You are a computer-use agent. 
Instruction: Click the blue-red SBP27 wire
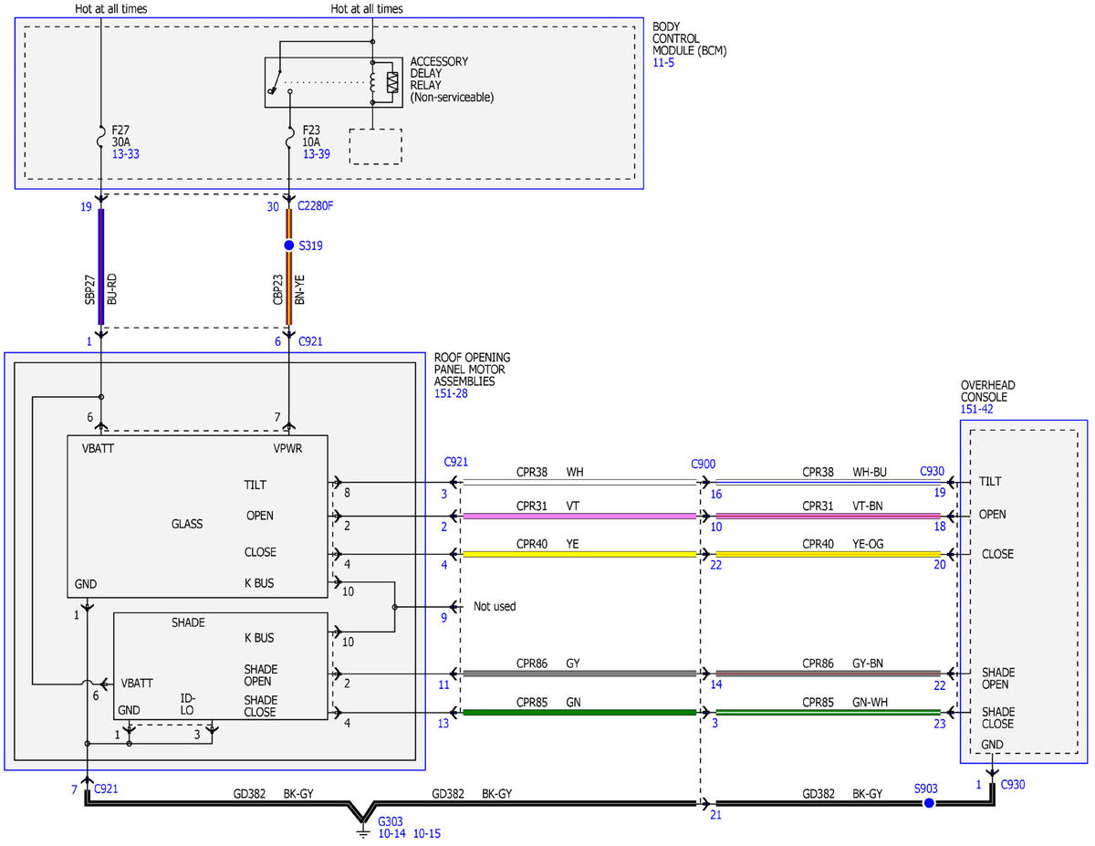[100, 266]
